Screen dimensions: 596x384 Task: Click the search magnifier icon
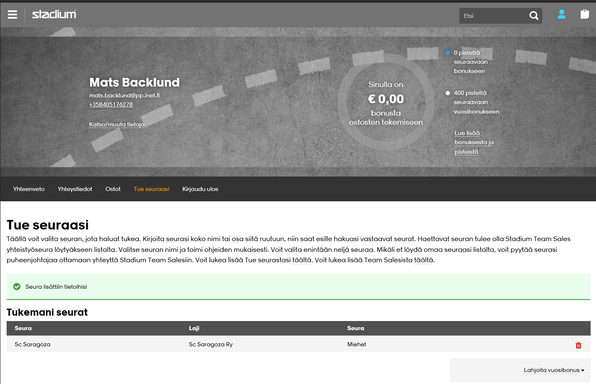533,16
